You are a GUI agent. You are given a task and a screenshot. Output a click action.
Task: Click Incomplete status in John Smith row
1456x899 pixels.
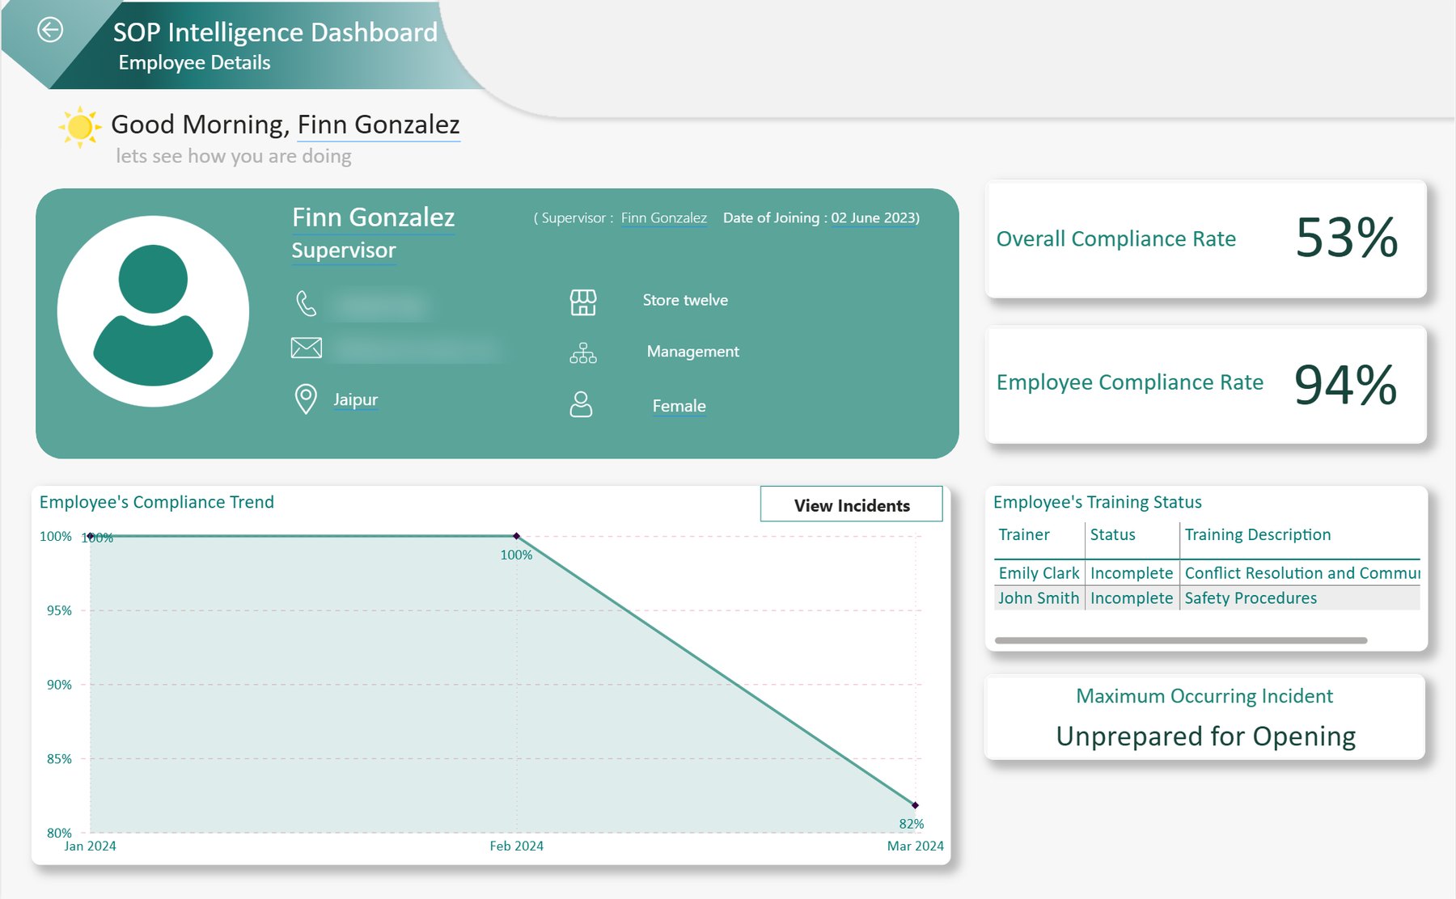point(1131,598)
